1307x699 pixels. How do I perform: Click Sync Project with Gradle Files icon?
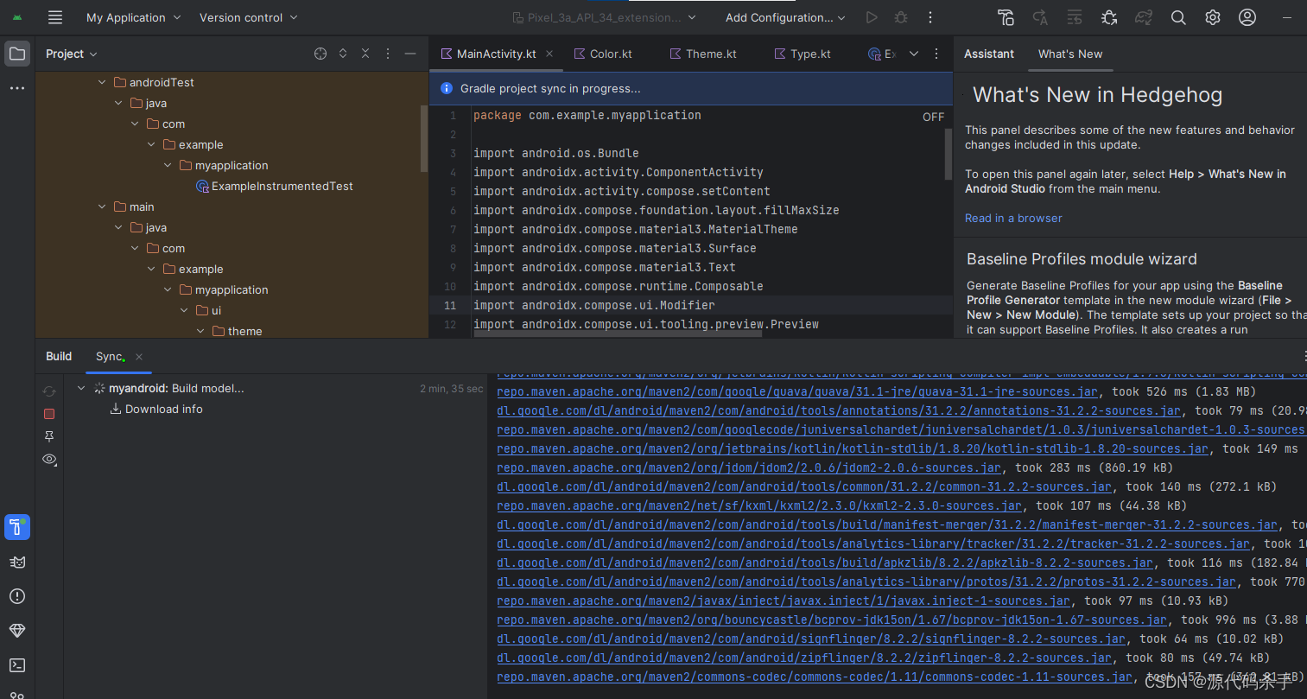tap(1144, 17)
